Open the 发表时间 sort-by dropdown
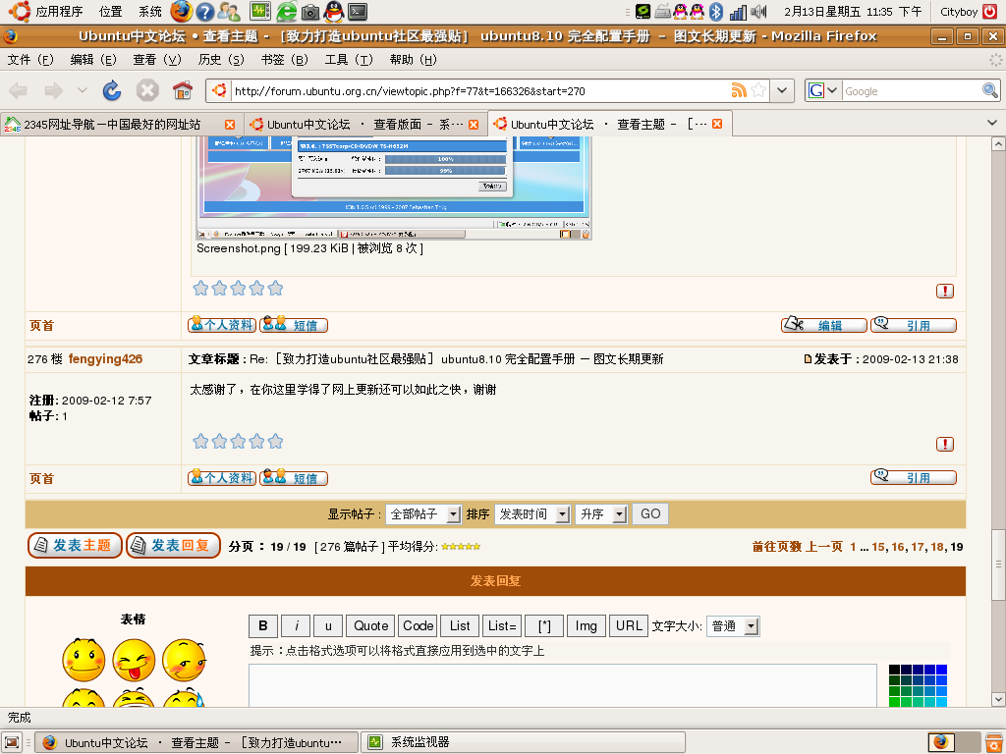The image size is (1006, 754). pos(531,513)
